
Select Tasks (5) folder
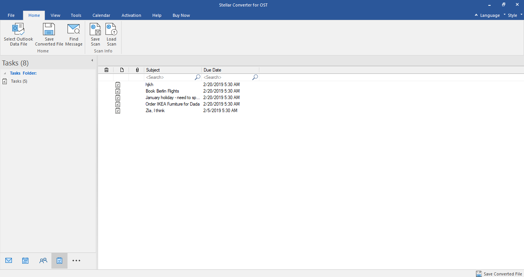click(19, 81)
